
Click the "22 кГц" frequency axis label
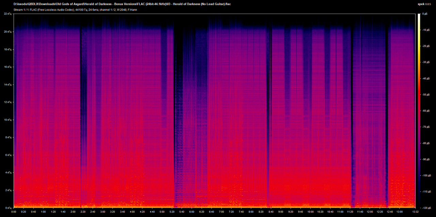point(8,14)
